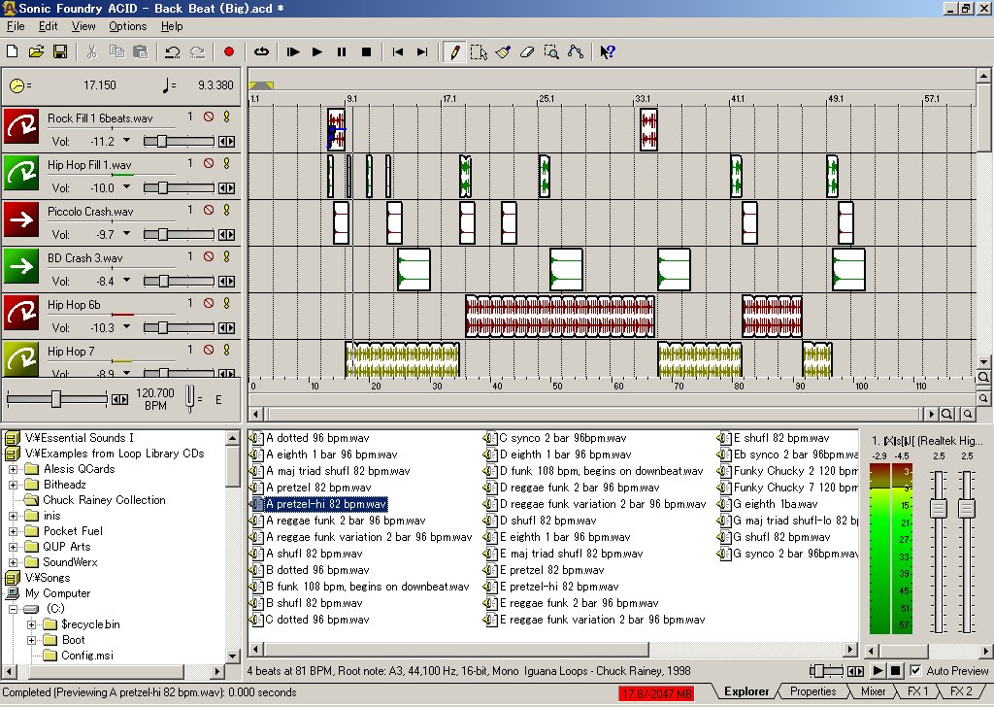Solo the Hip Hop 7 track
The image size is (994, 707).
click(x=226, y=350)
